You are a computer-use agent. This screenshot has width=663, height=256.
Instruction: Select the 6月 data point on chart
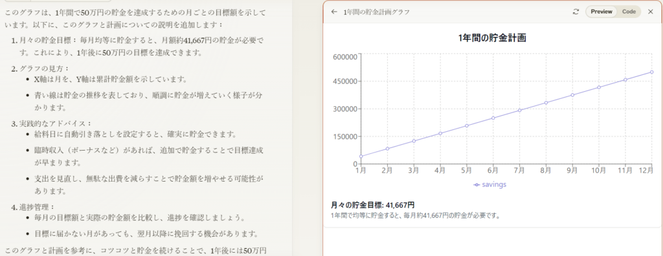(493, 118)
